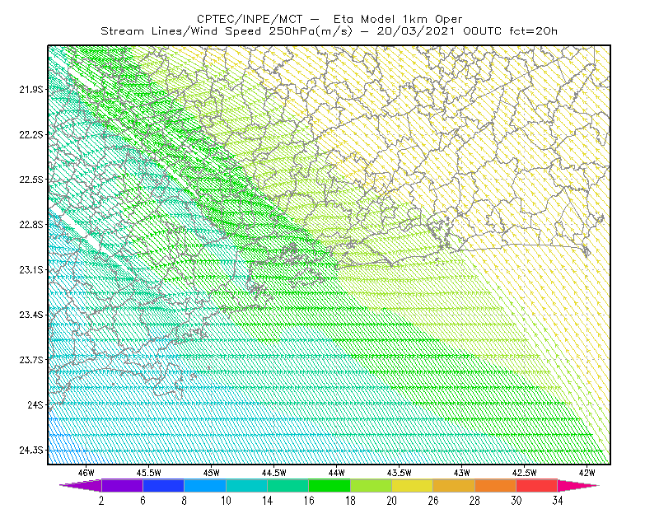Viewport: 659px width, 509px height.
Task: Click the purple left arrow legend end
Action: pyautogui.click(x=81, y=485)
